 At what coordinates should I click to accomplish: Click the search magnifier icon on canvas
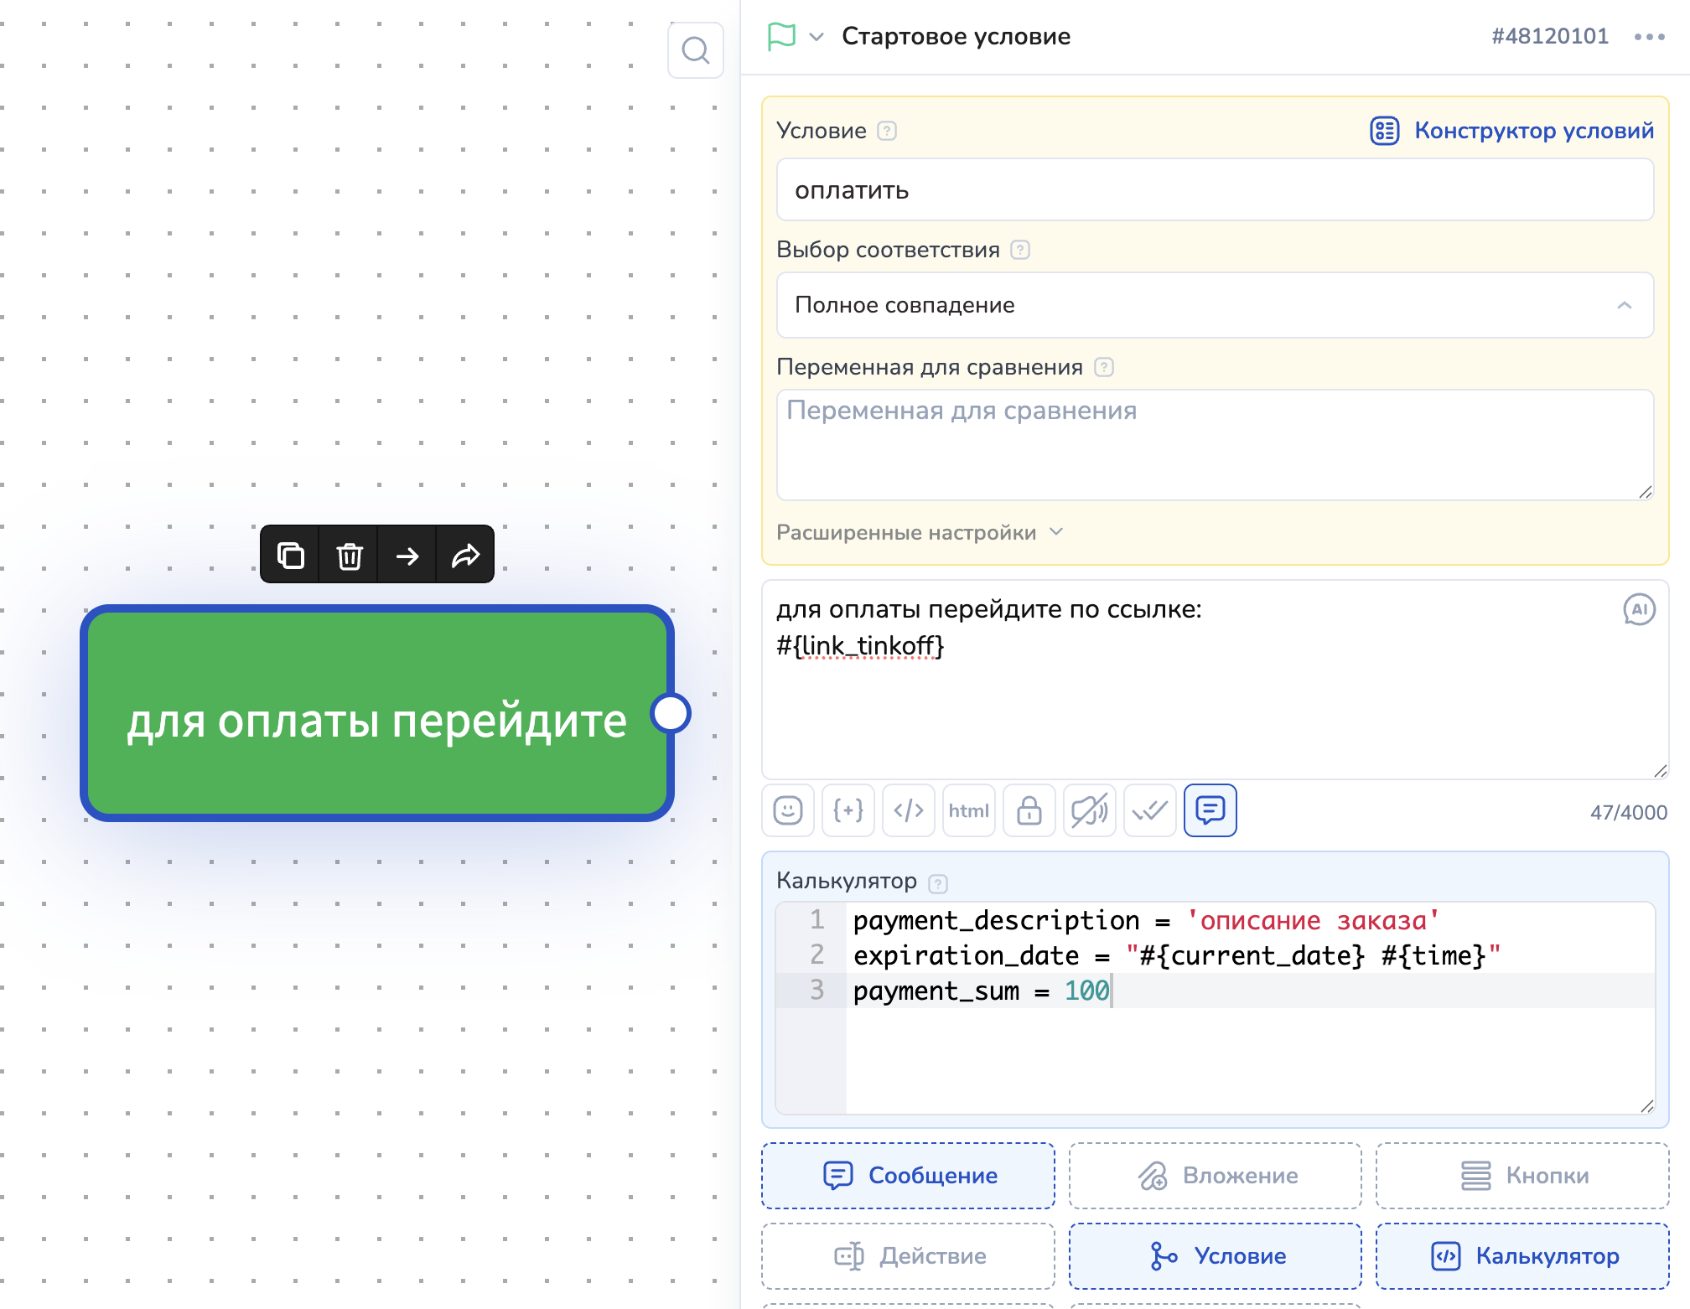coord(695,50)
